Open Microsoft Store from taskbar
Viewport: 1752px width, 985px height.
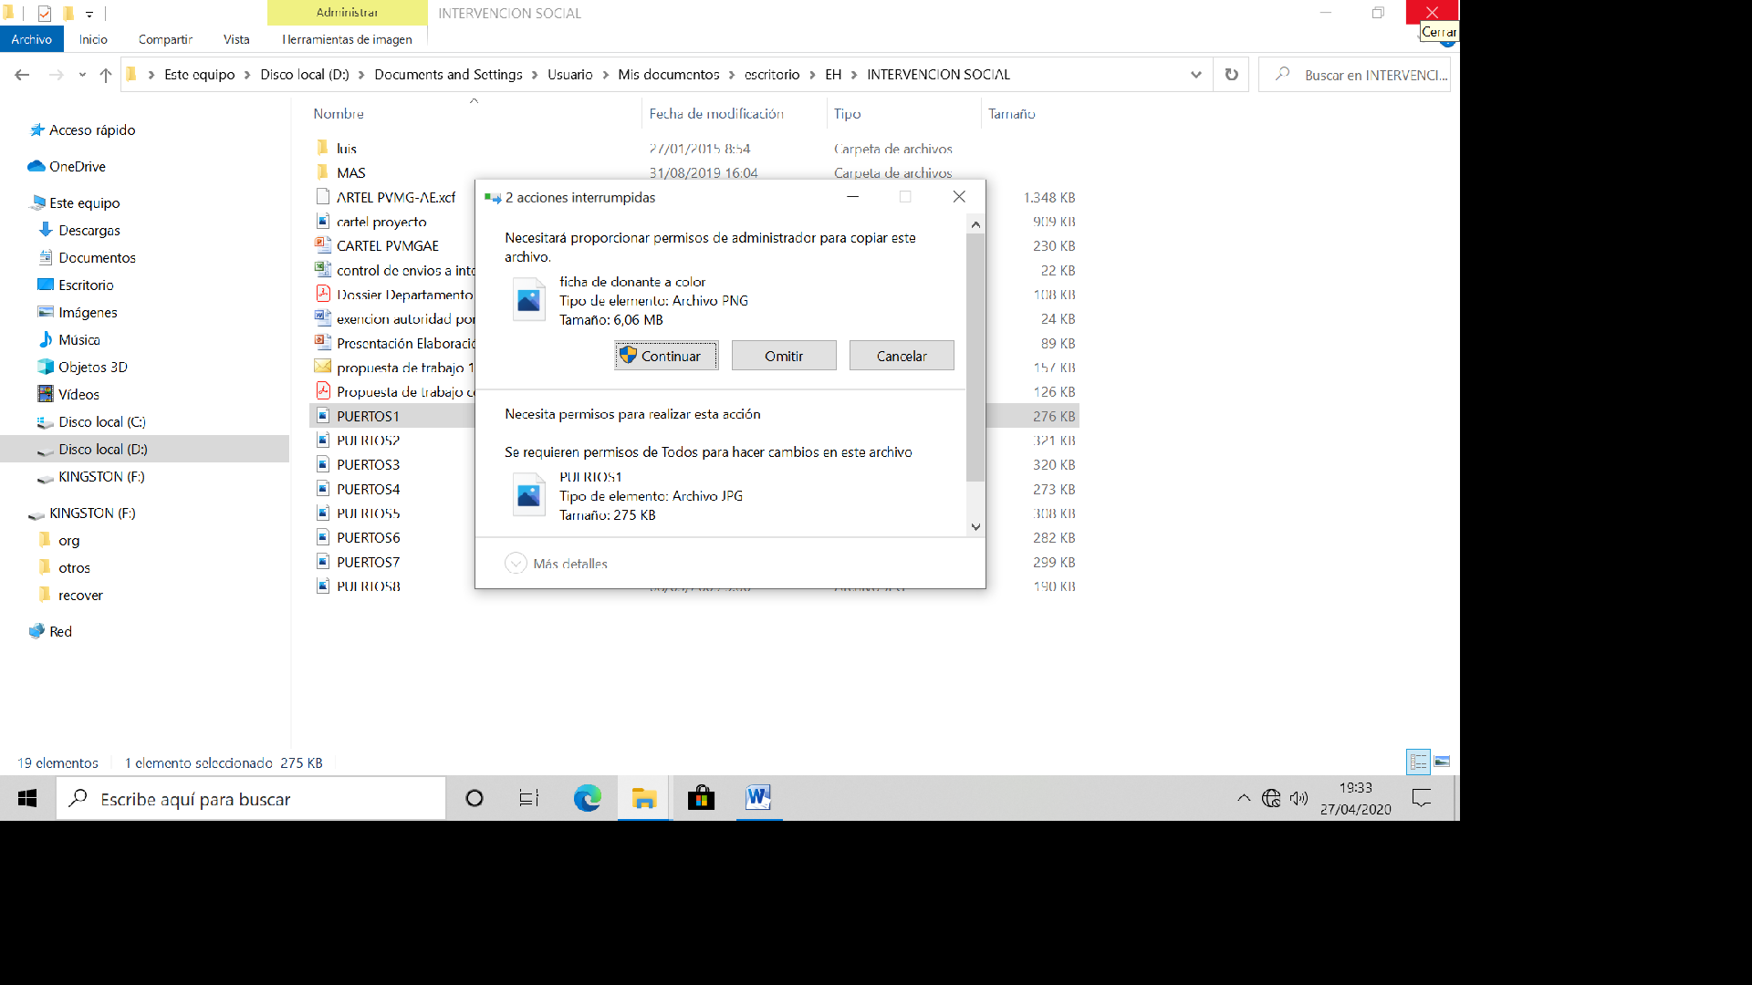point(701,799)
